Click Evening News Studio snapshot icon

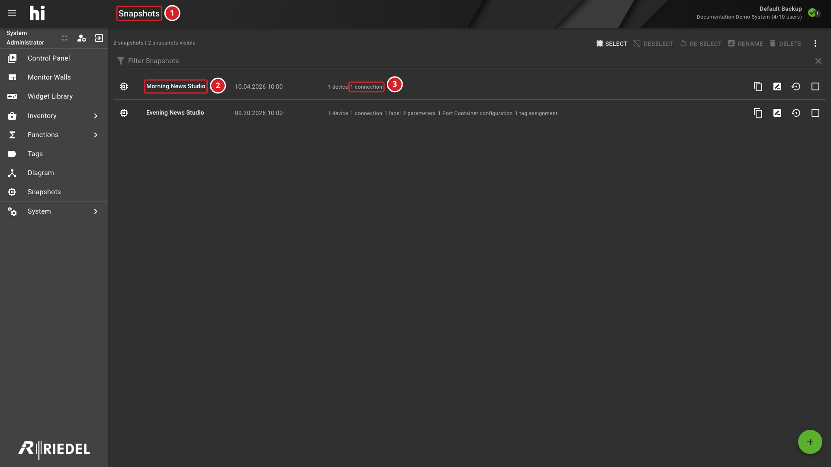click(124, 113)
